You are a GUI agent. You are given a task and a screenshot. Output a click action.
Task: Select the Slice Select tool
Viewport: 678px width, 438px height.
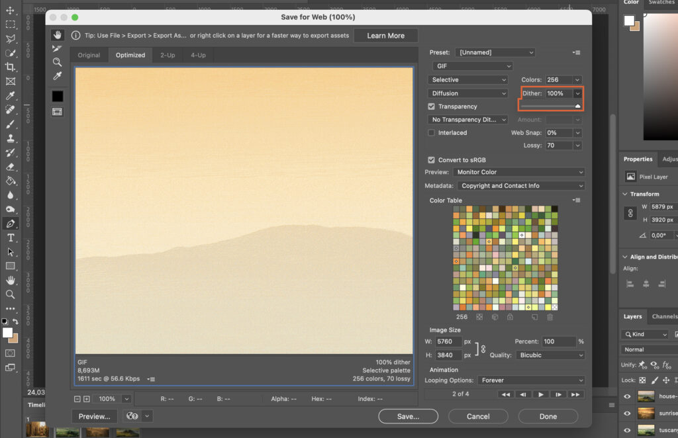click(57, 48)
